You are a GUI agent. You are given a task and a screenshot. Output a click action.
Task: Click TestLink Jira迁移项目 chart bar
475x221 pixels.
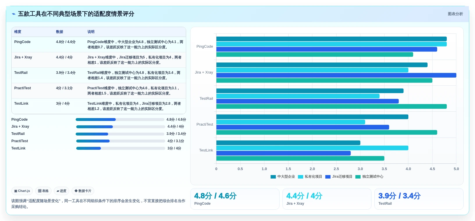coord(284,153)
